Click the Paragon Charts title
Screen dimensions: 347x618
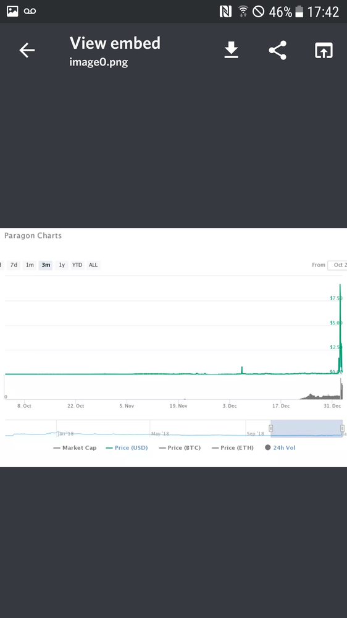click(33, 235)
